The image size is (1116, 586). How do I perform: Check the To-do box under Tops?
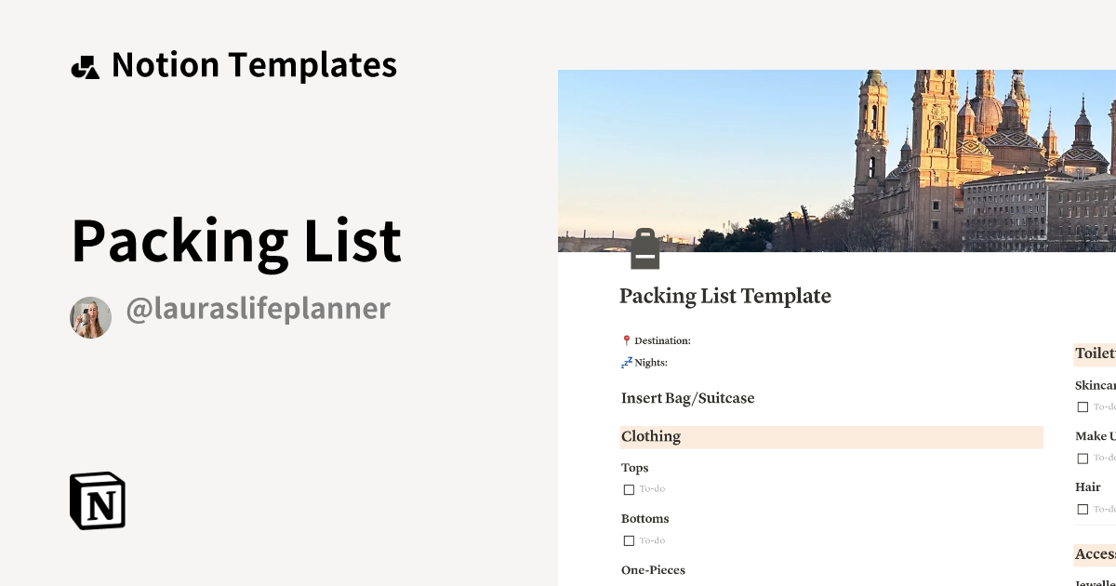629,488
